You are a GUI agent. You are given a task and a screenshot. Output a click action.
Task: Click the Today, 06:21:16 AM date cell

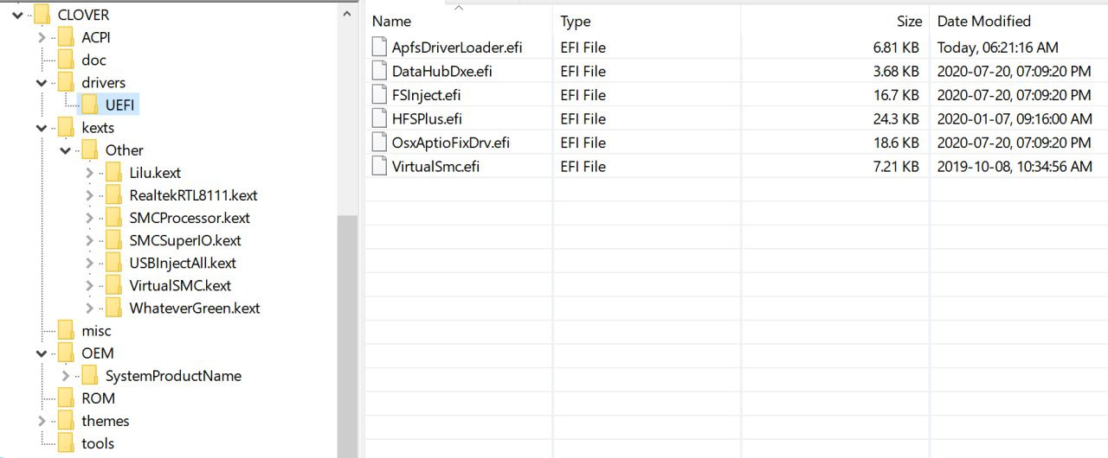[997, 48]
